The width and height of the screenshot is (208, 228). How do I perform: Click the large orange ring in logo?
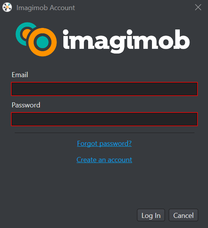[x=43, y=42]
